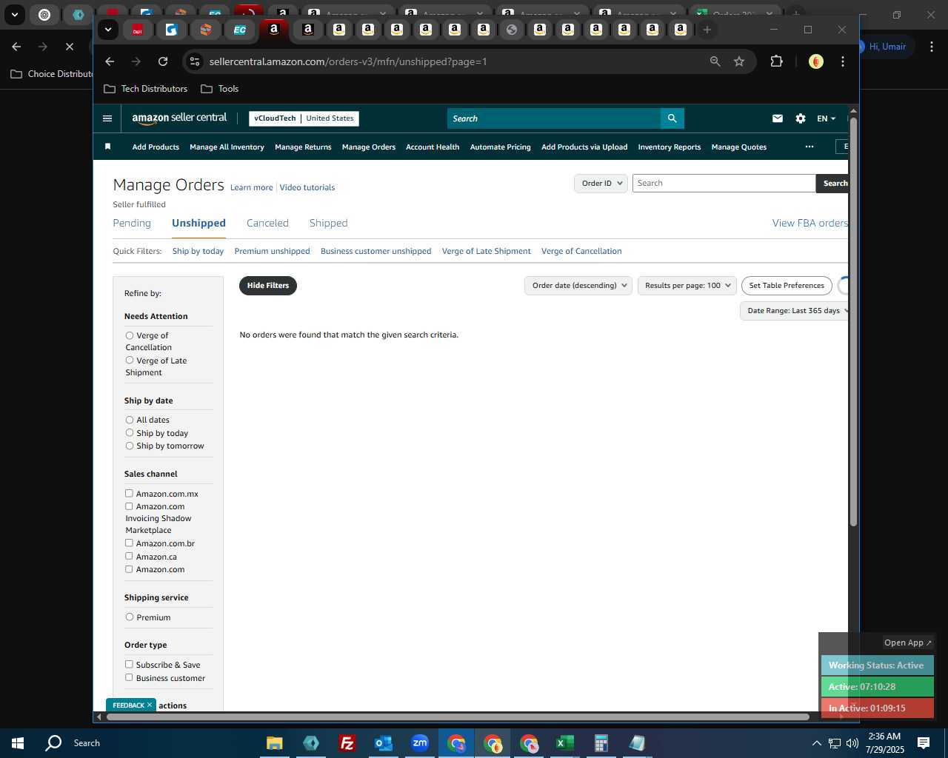This screenshot has height=758, width=948.
Task: Open the Date Range: Last 365 days dropdown
Action: tap(795, 311)
